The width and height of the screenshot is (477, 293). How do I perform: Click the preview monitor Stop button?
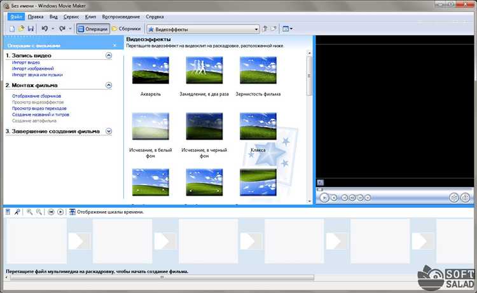point(334,198)
